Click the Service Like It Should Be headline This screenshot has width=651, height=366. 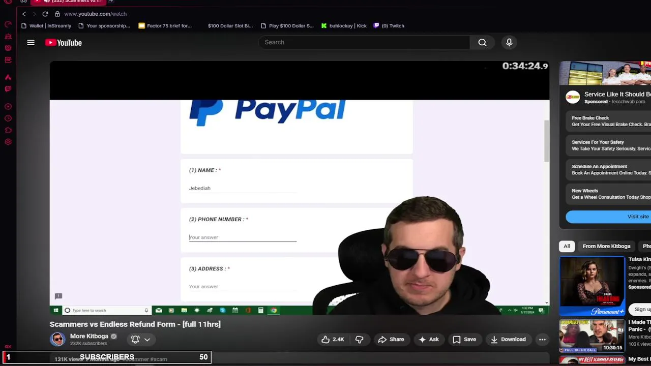click(617, 94)
